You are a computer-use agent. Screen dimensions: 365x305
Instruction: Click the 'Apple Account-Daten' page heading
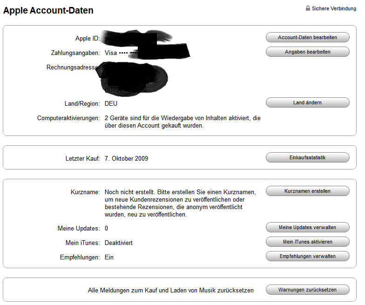point(48,11)
